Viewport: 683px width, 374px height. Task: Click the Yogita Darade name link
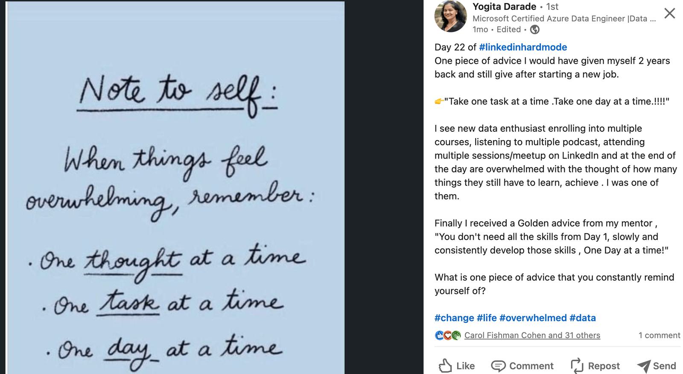tap(504, 6)
